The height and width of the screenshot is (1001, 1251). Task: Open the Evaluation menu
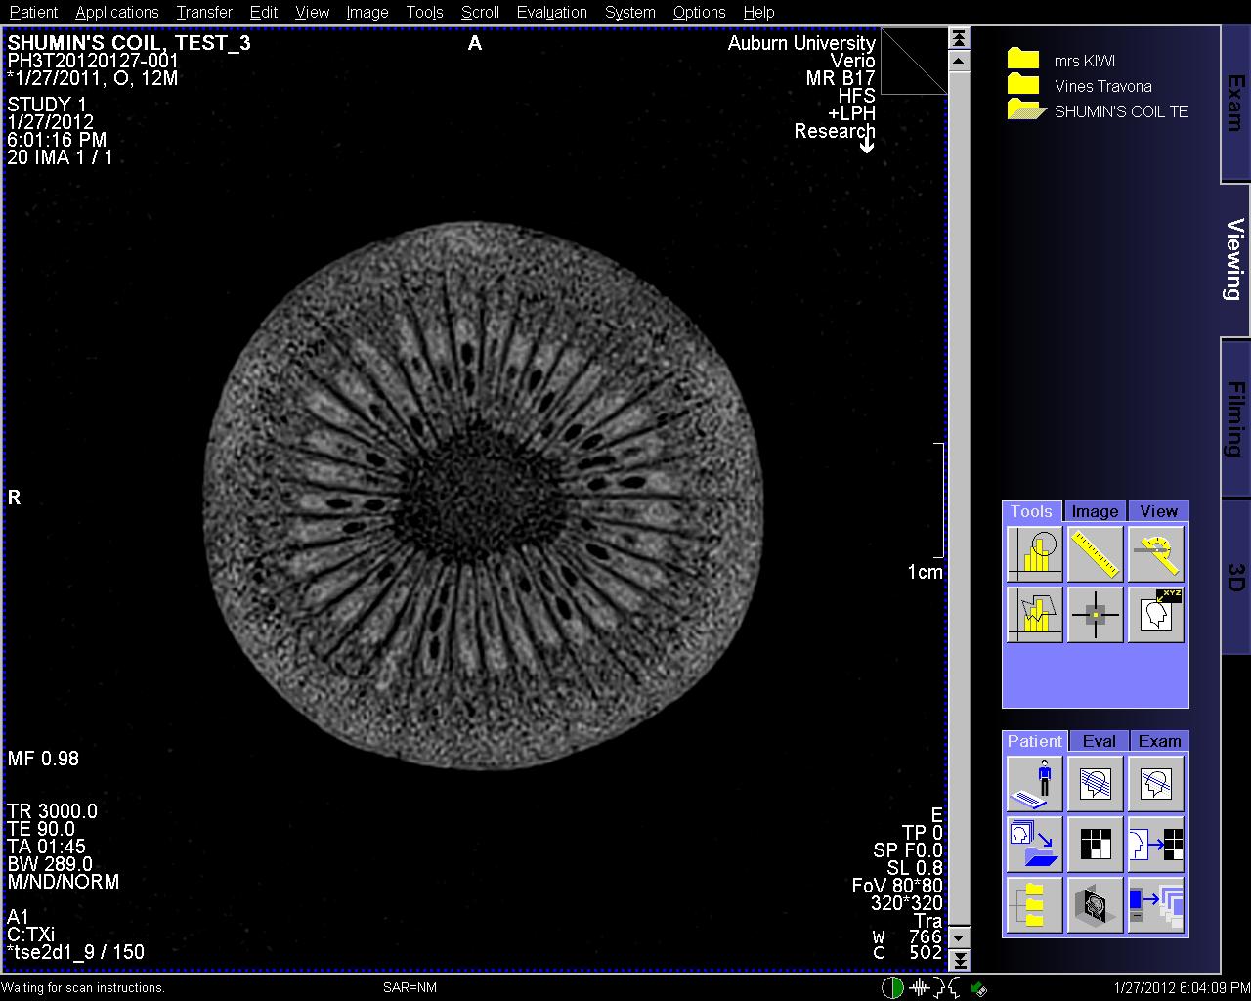(x=552, y=12)
